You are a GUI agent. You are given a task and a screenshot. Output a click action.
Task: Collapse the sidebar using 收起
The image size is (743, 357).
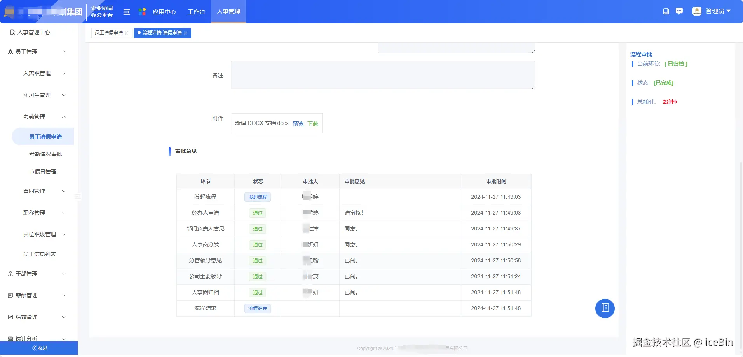pyautogui.click(x=38, y=348)
